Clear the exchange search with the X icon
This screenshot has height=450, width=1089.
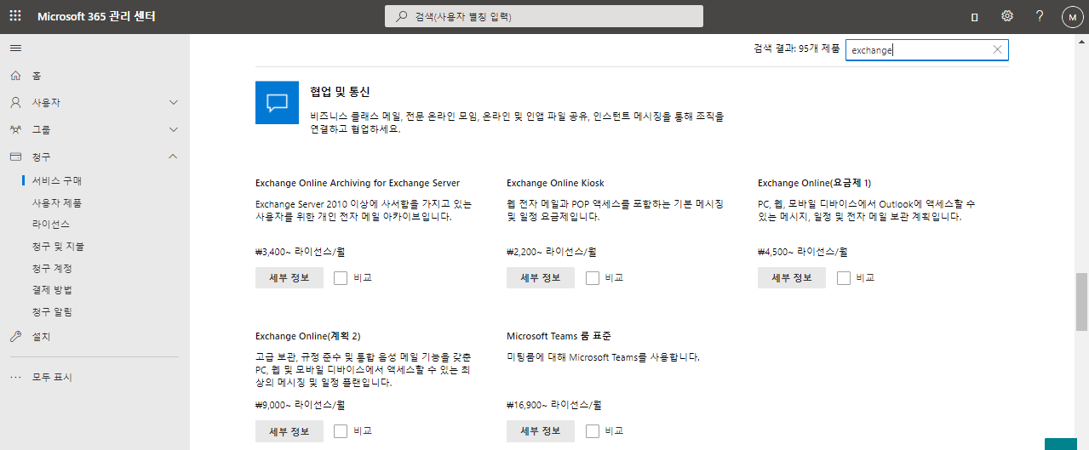[997, 49]
